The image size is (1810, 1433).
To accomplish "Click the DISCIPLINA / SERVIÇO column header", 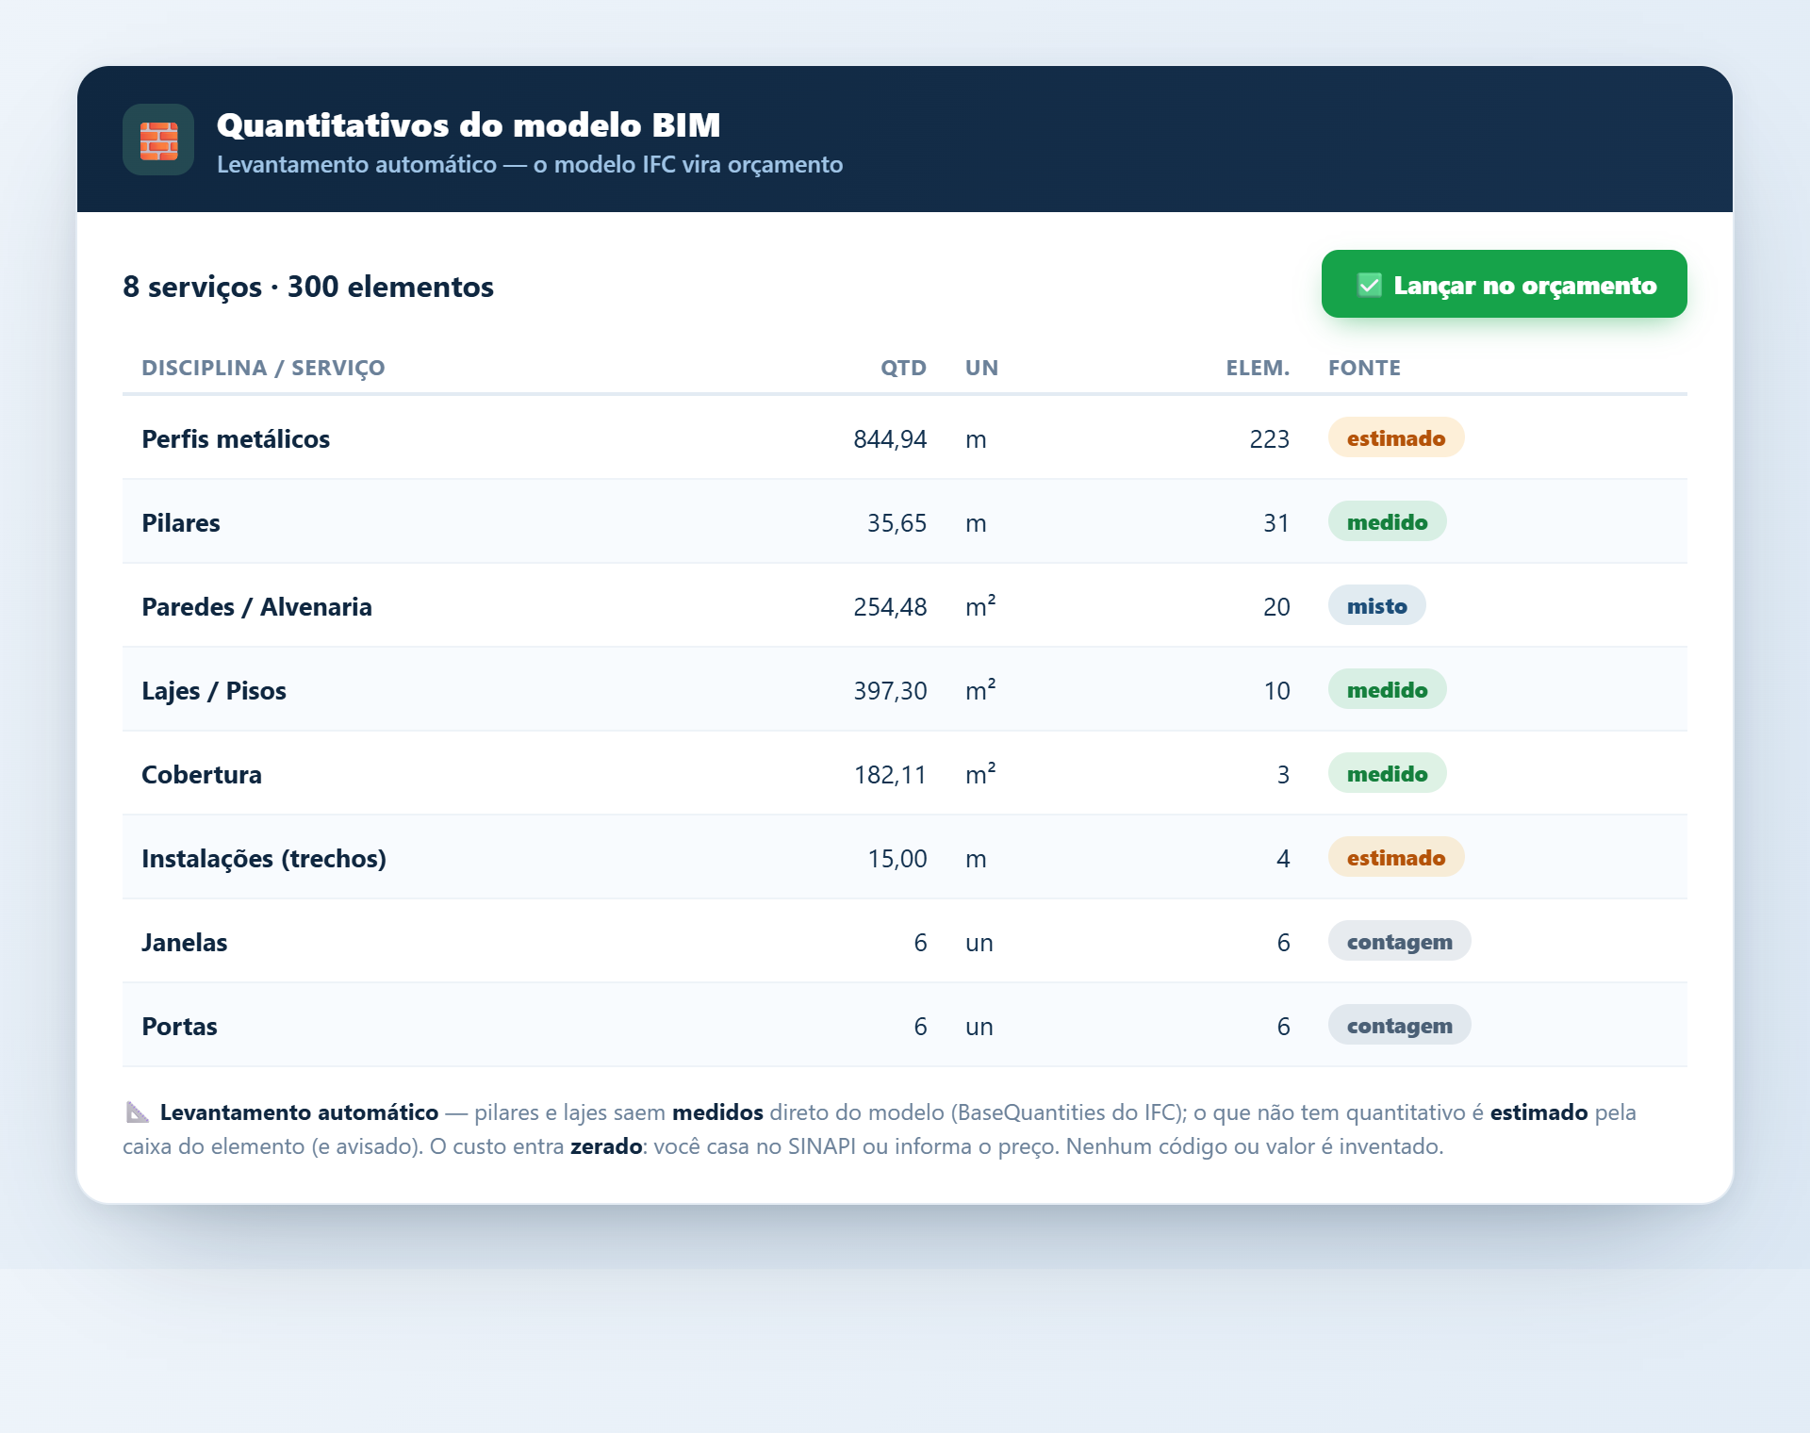I will pos(263,368).
